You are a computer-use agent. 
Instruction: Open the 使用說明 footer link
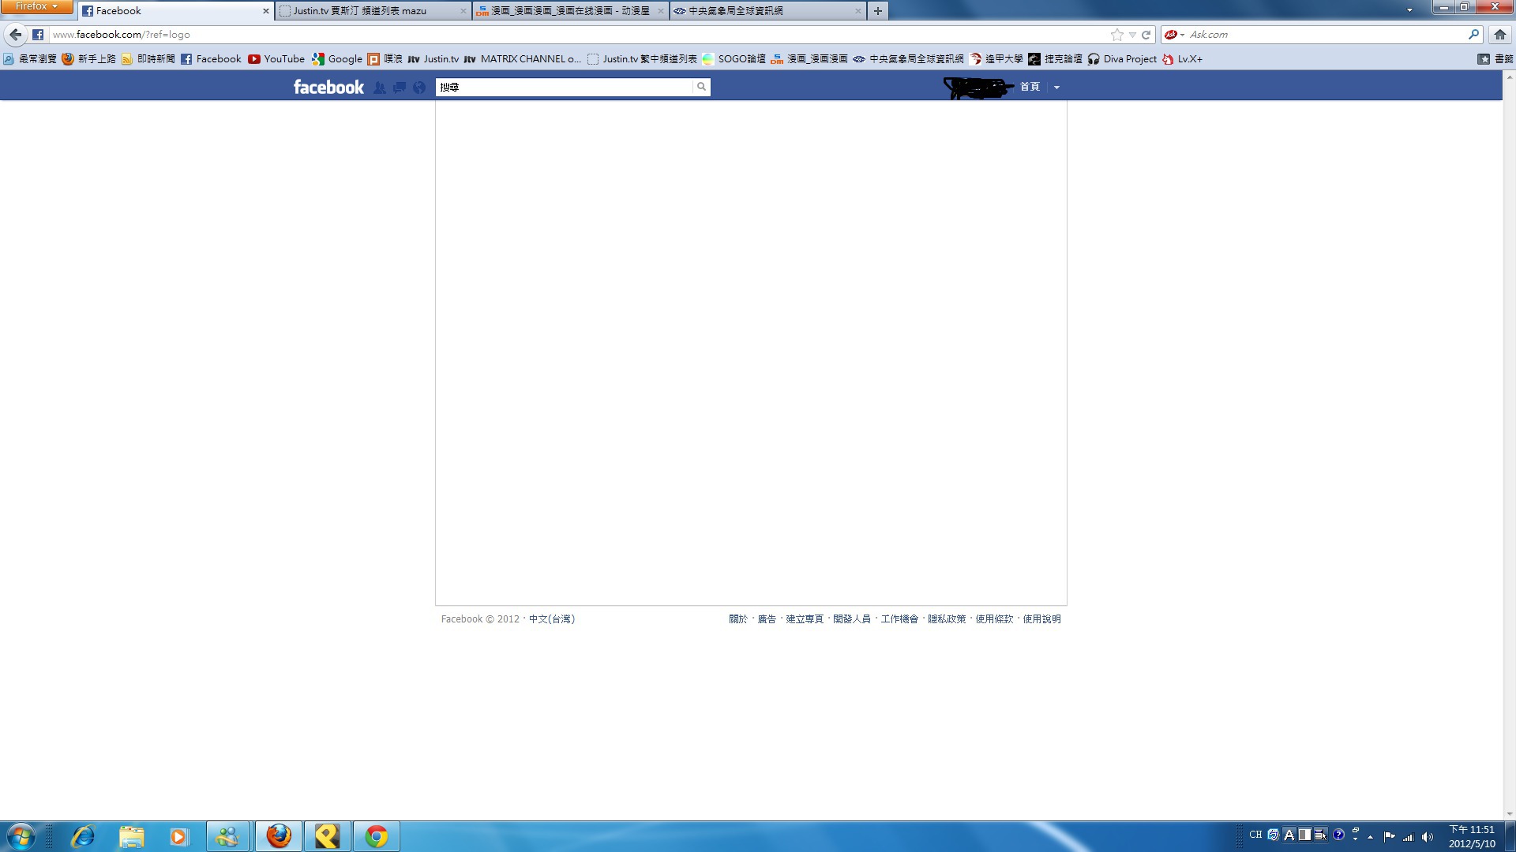coord(1042,619)
